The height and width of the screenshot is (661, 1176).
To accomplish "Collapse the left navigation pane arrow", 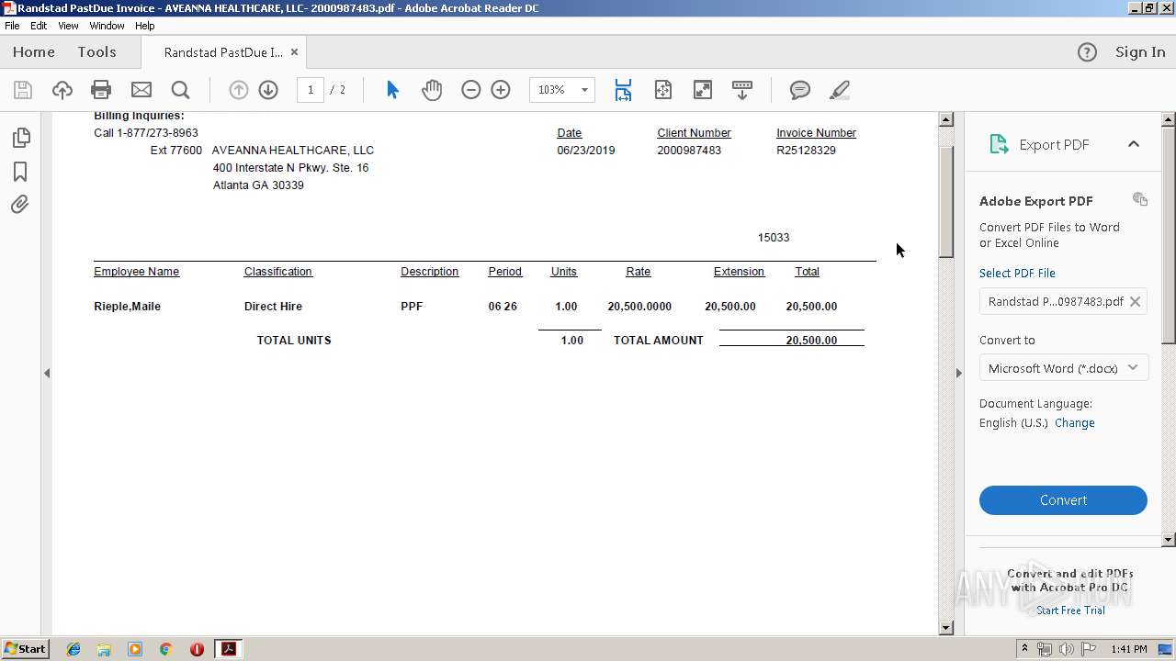I will click(47, 373).
